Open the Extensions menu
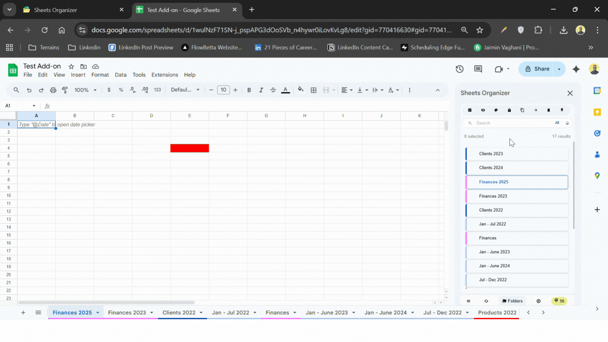This screenshot has height=342, width=608. coord(164,75)
